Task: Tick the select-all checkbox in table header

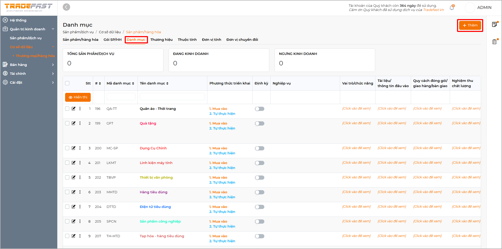Action: click(67, 83)
